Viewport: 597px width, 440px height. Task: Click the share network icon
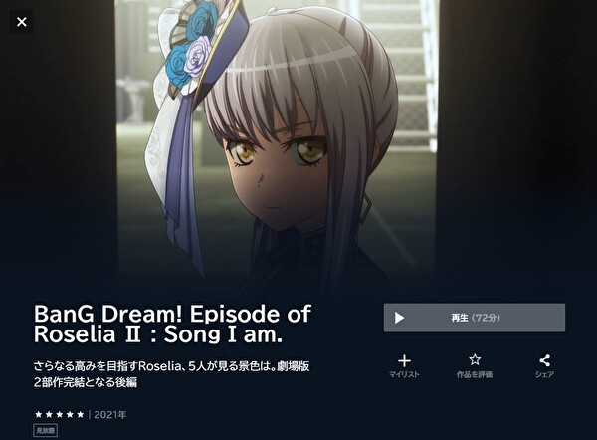(x=545, y=360)
